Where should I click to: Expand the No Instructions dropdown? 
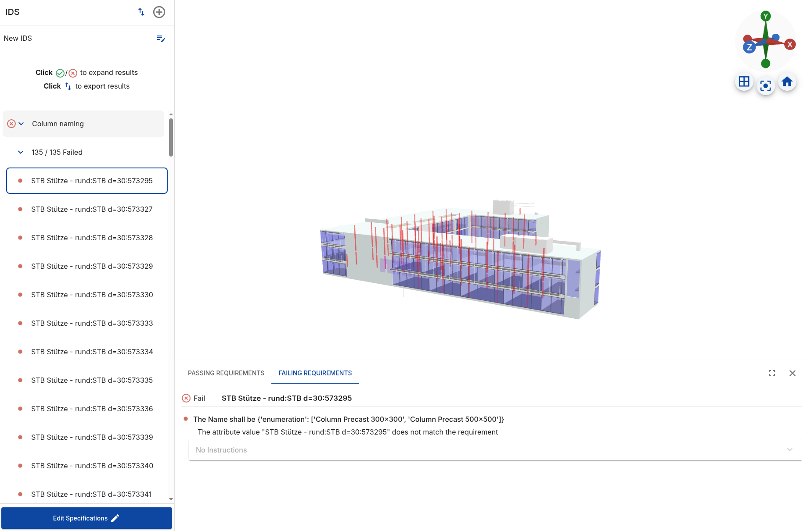[x=789, y=450]
